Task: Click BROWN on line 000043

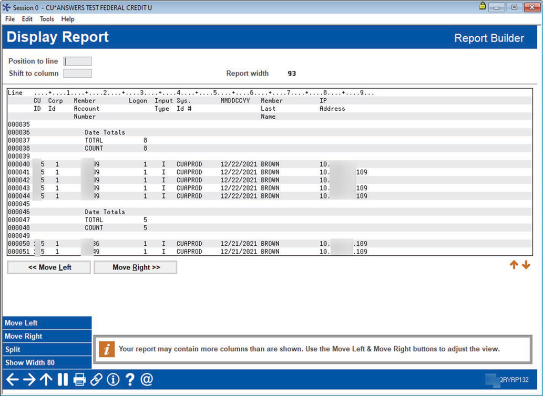Action: (x=270, y=188)
